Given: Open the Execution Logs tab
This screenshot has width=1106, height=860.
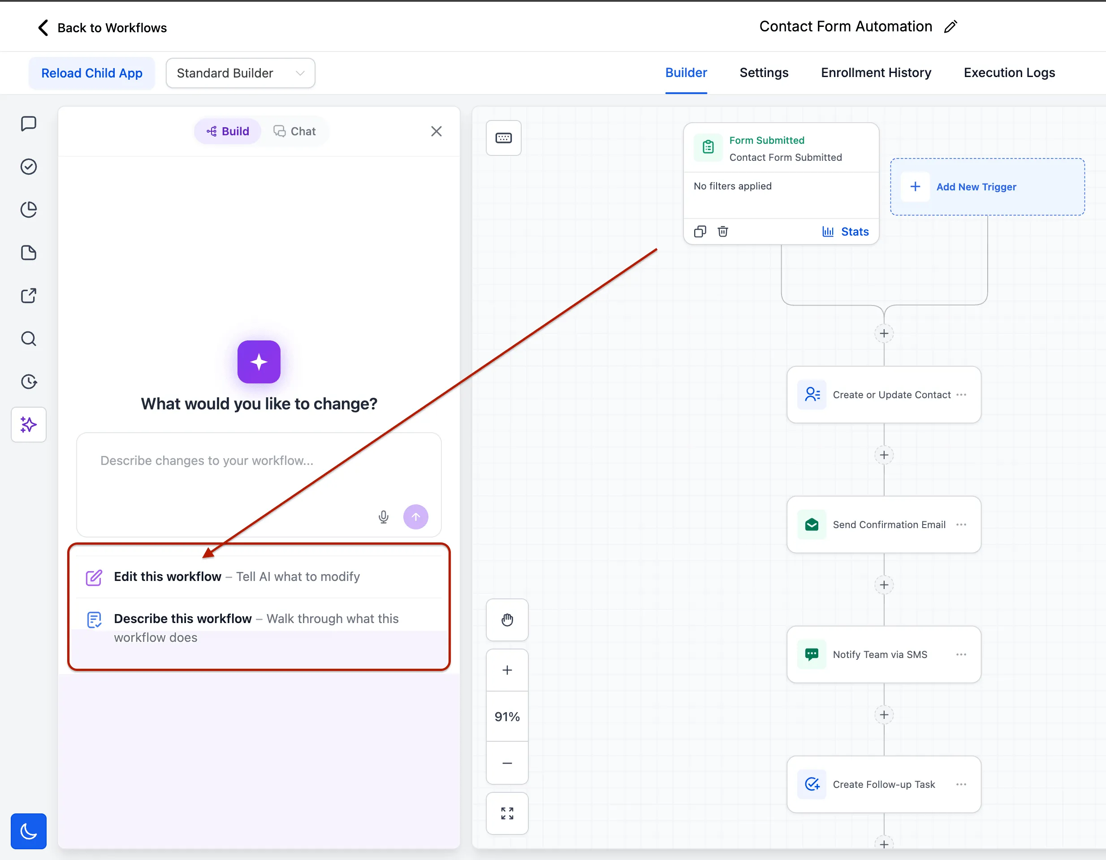Looking at the screenshot, I should 1009,73.
